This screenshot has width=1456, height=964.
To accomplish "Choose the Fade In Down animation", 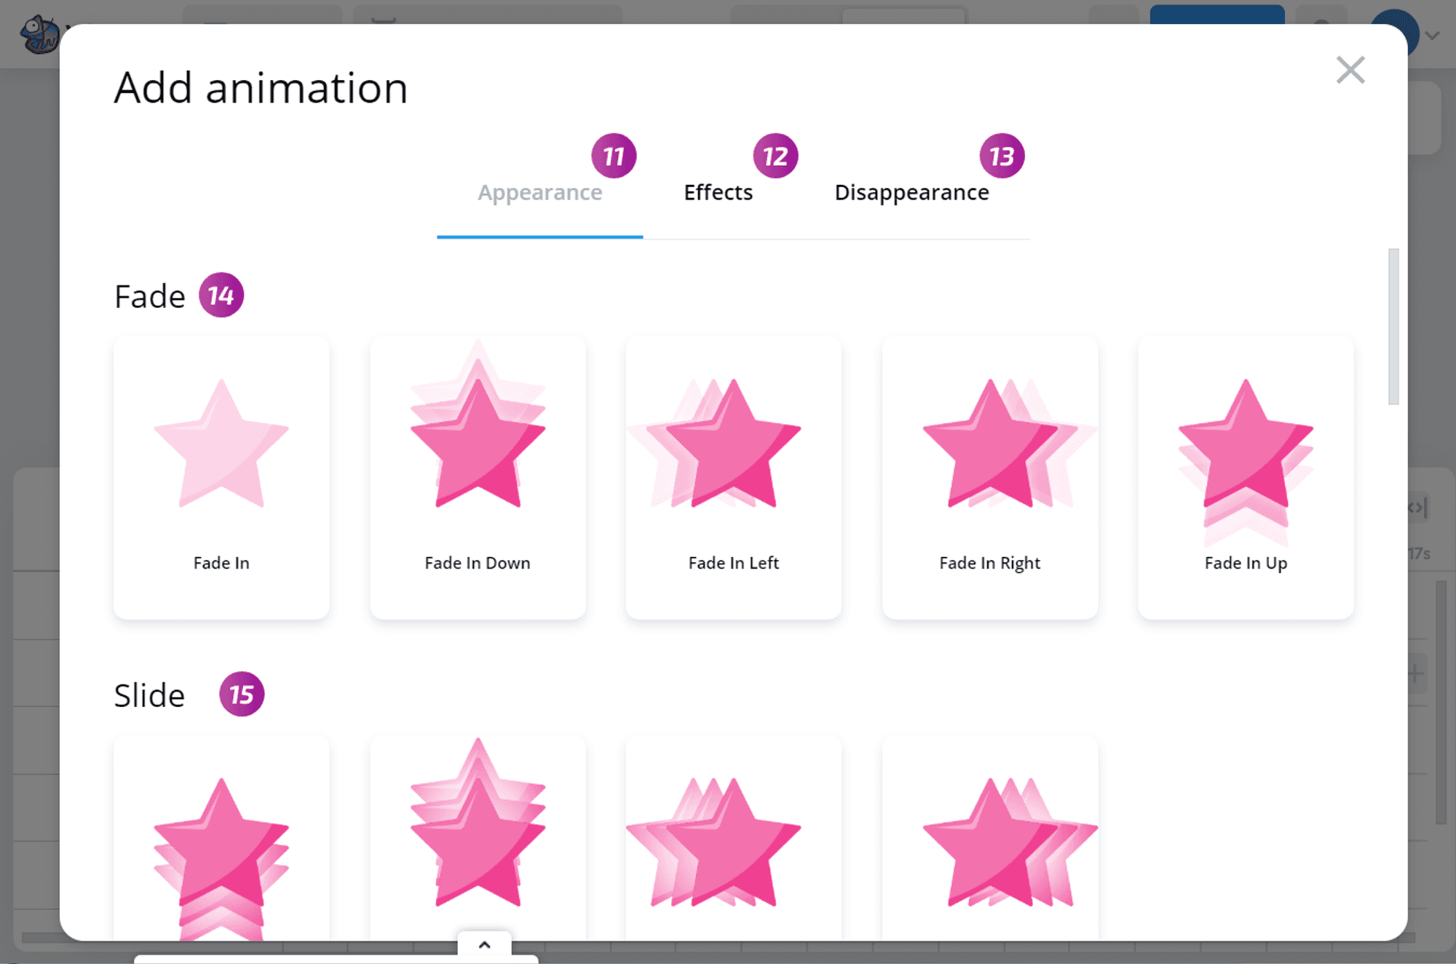I will [x=478, y=444].
